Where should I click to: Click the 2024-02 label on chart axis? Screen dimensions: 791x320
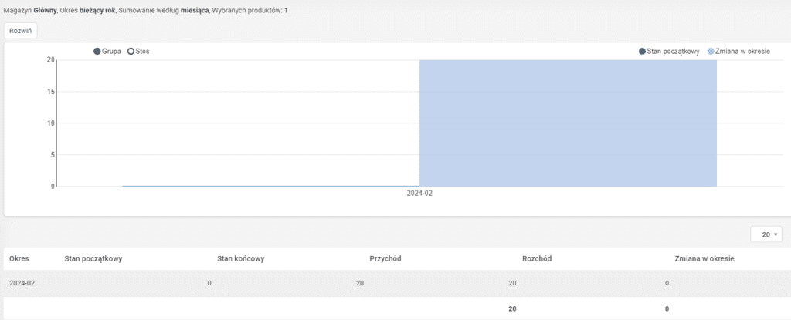click(419, 194)
